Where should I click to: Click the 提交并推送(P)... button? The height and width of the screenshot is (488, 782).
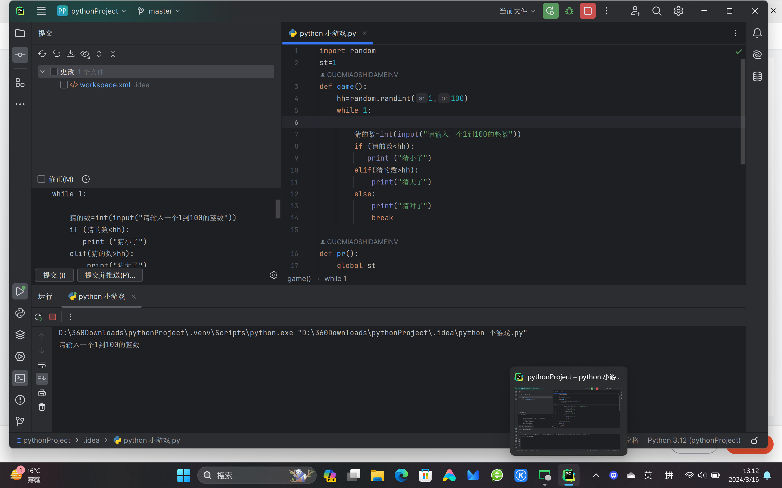[110, 275]
